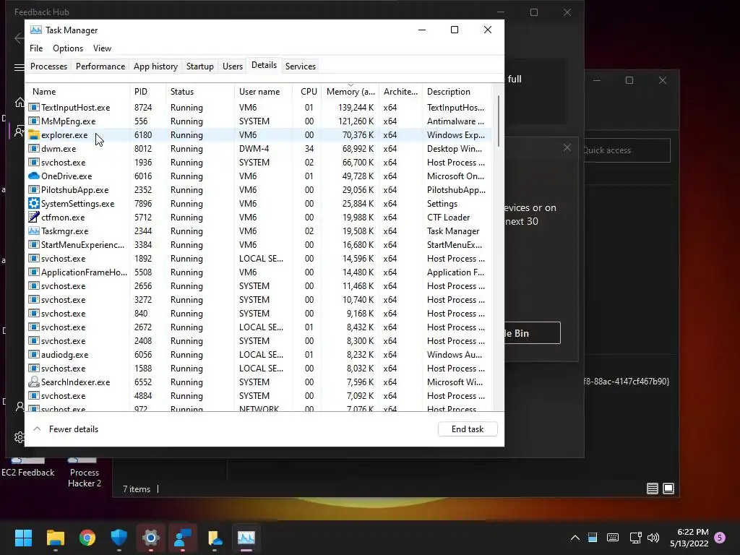Open Windows Security shield in taskbar
Image resolution: width=740 pixels, height=555 pixels.
(x=119, y=538)
